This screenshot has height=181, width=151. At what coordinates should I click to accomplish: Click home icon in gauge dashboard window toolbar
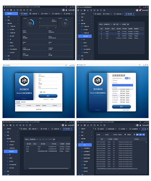point(8,10)
